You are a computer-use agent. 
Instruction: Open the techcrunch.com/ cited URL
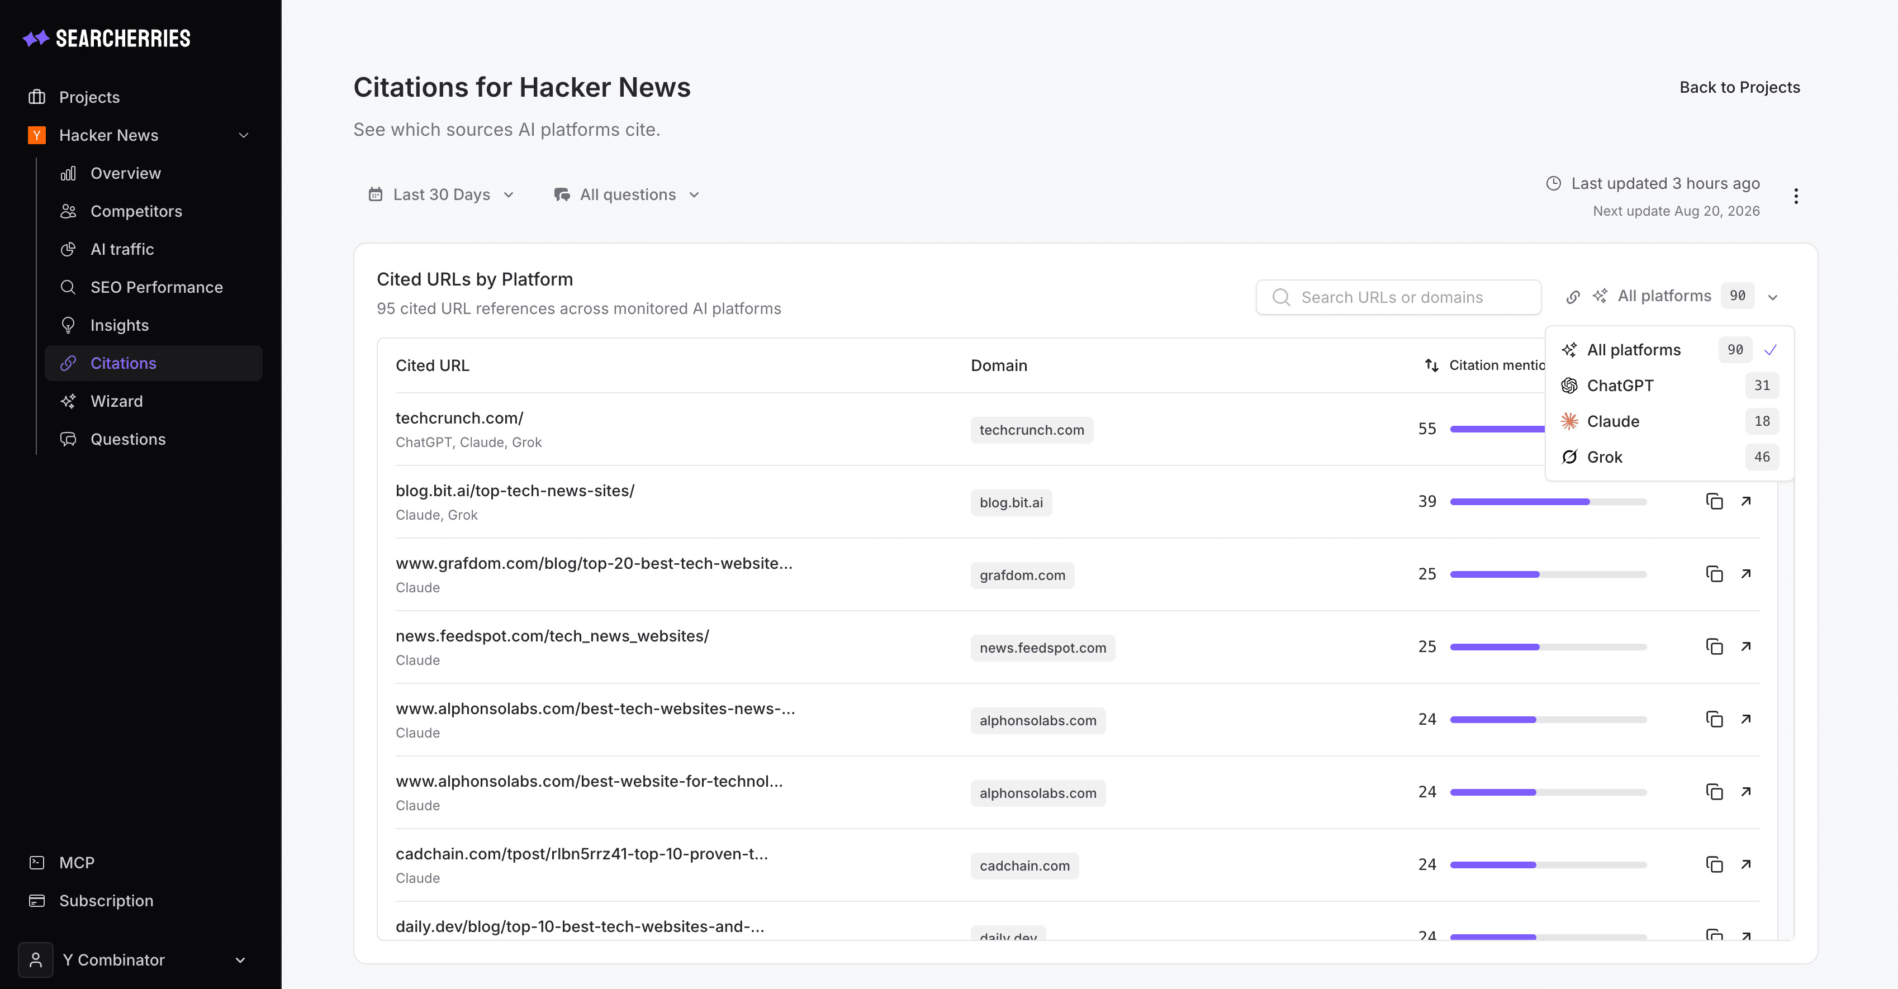click(x=459, y=419)
